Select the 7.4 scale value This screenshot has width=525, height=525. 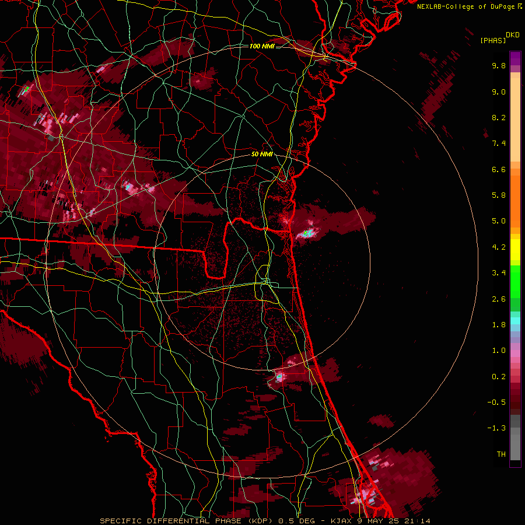[x=499, y=143]
